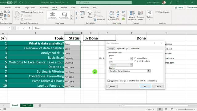Open the Data Validation ribbon icon

click(118, 19)
